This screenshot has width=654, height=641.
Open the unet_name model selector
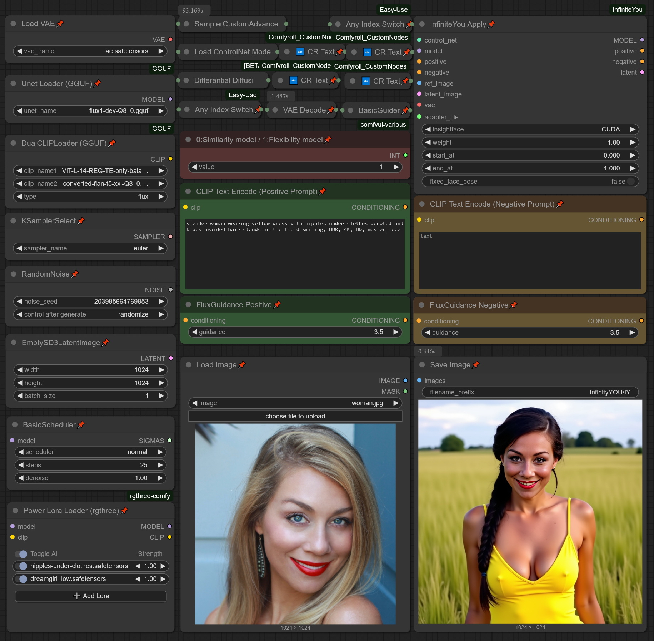pyautogui.click(x=90, y=111)
